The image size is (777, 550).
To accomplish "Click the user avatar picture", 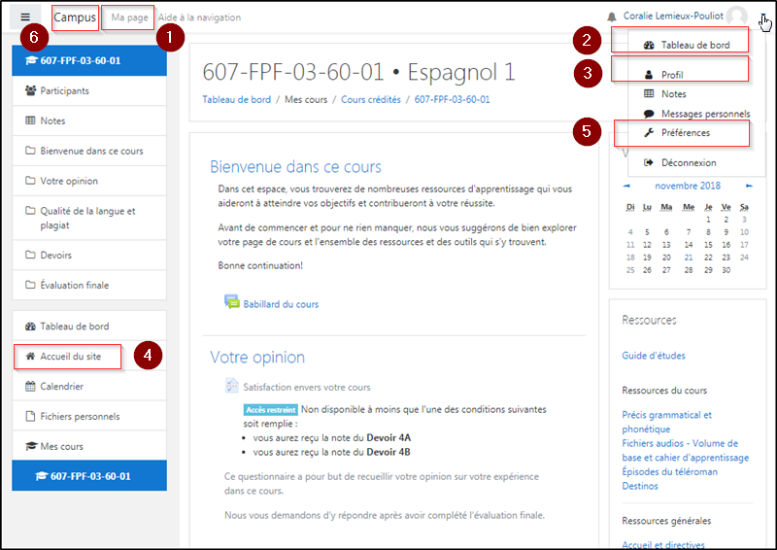I will (x=737, y=17).
